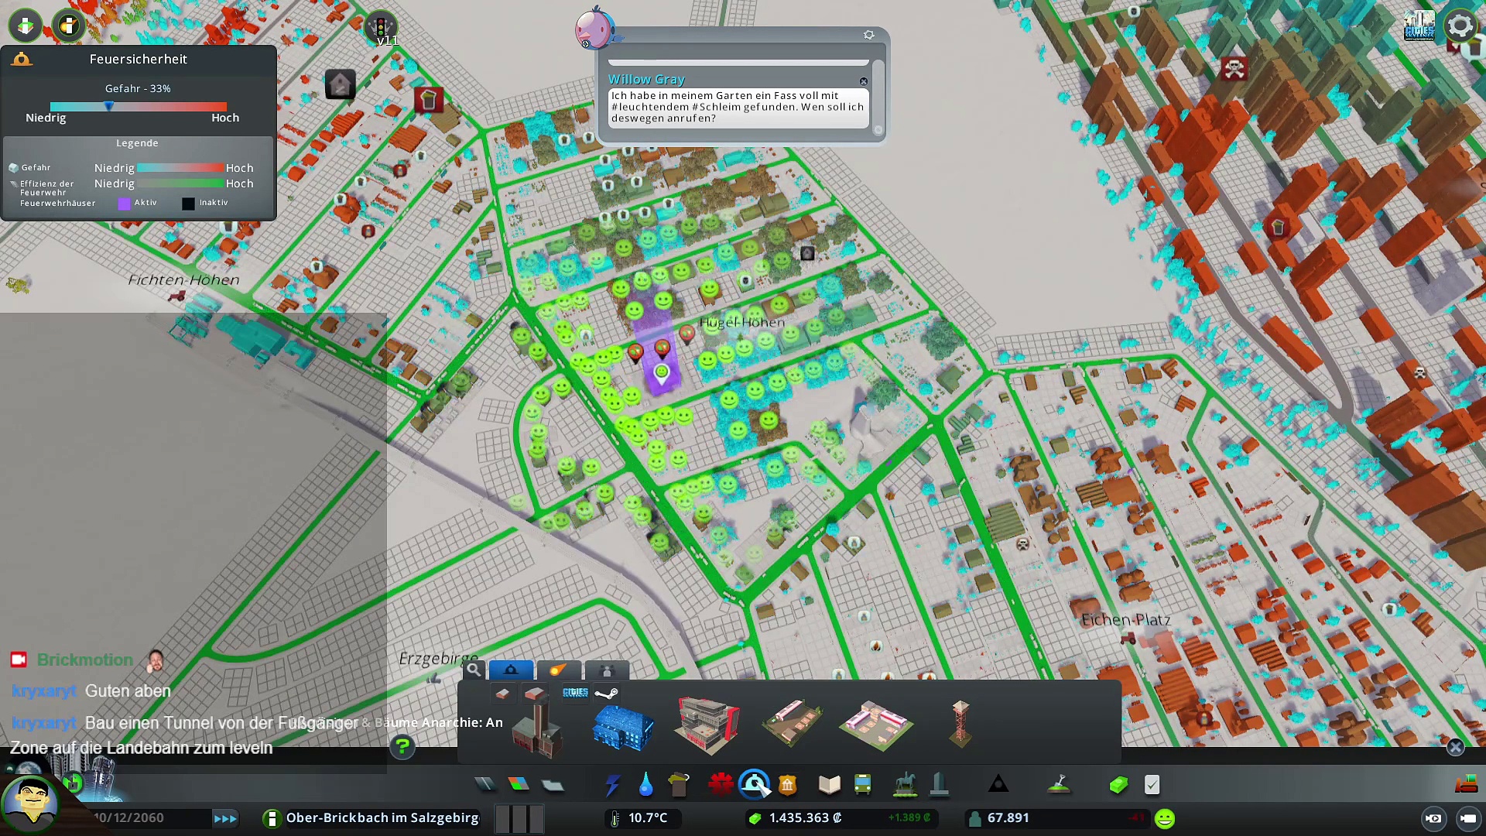Toggle game speed fast-forward arrows
The image size is (1486, 836).
point(225,818)
